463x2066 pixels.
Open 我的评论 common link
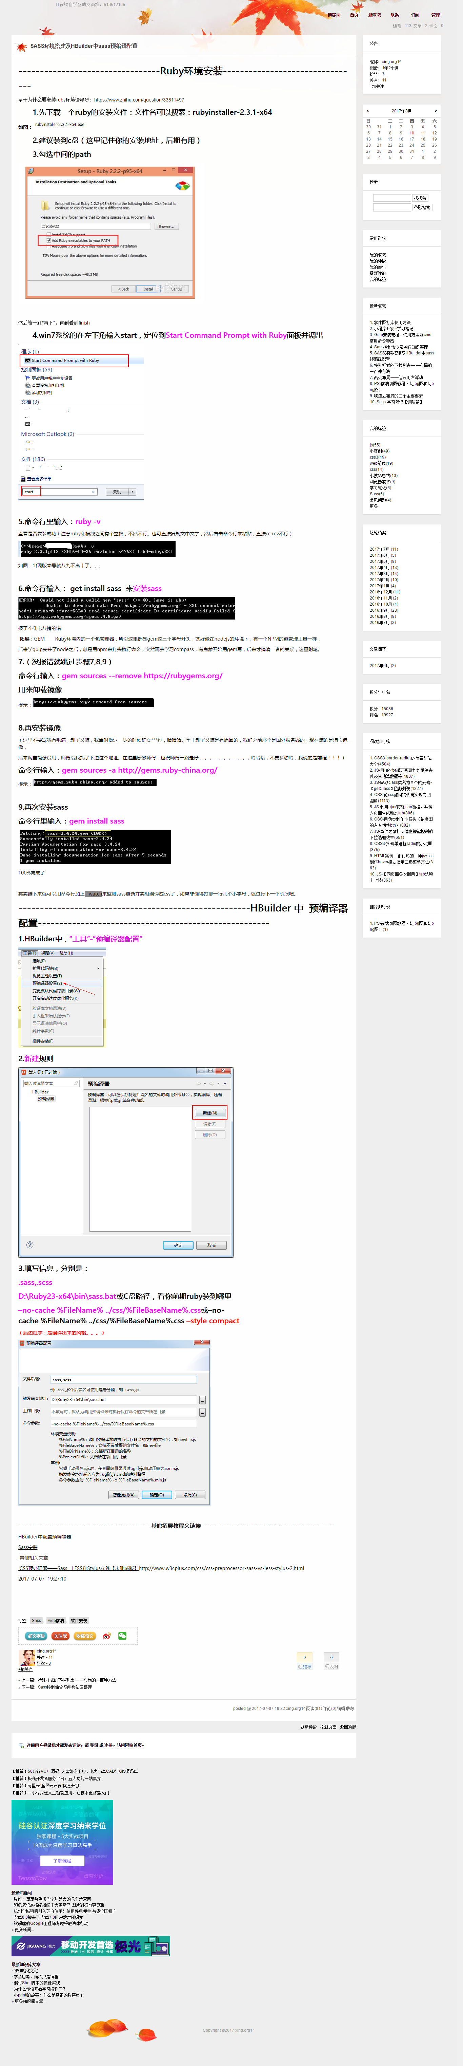(377, 261)
